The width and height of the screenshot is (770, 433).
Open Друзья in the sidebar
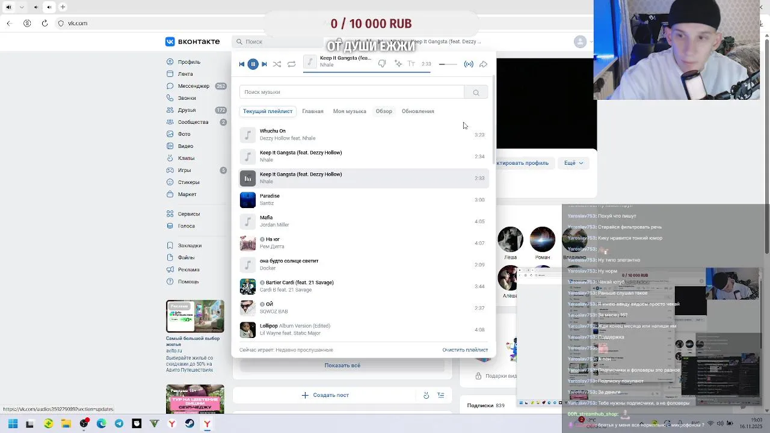(195, 110)
